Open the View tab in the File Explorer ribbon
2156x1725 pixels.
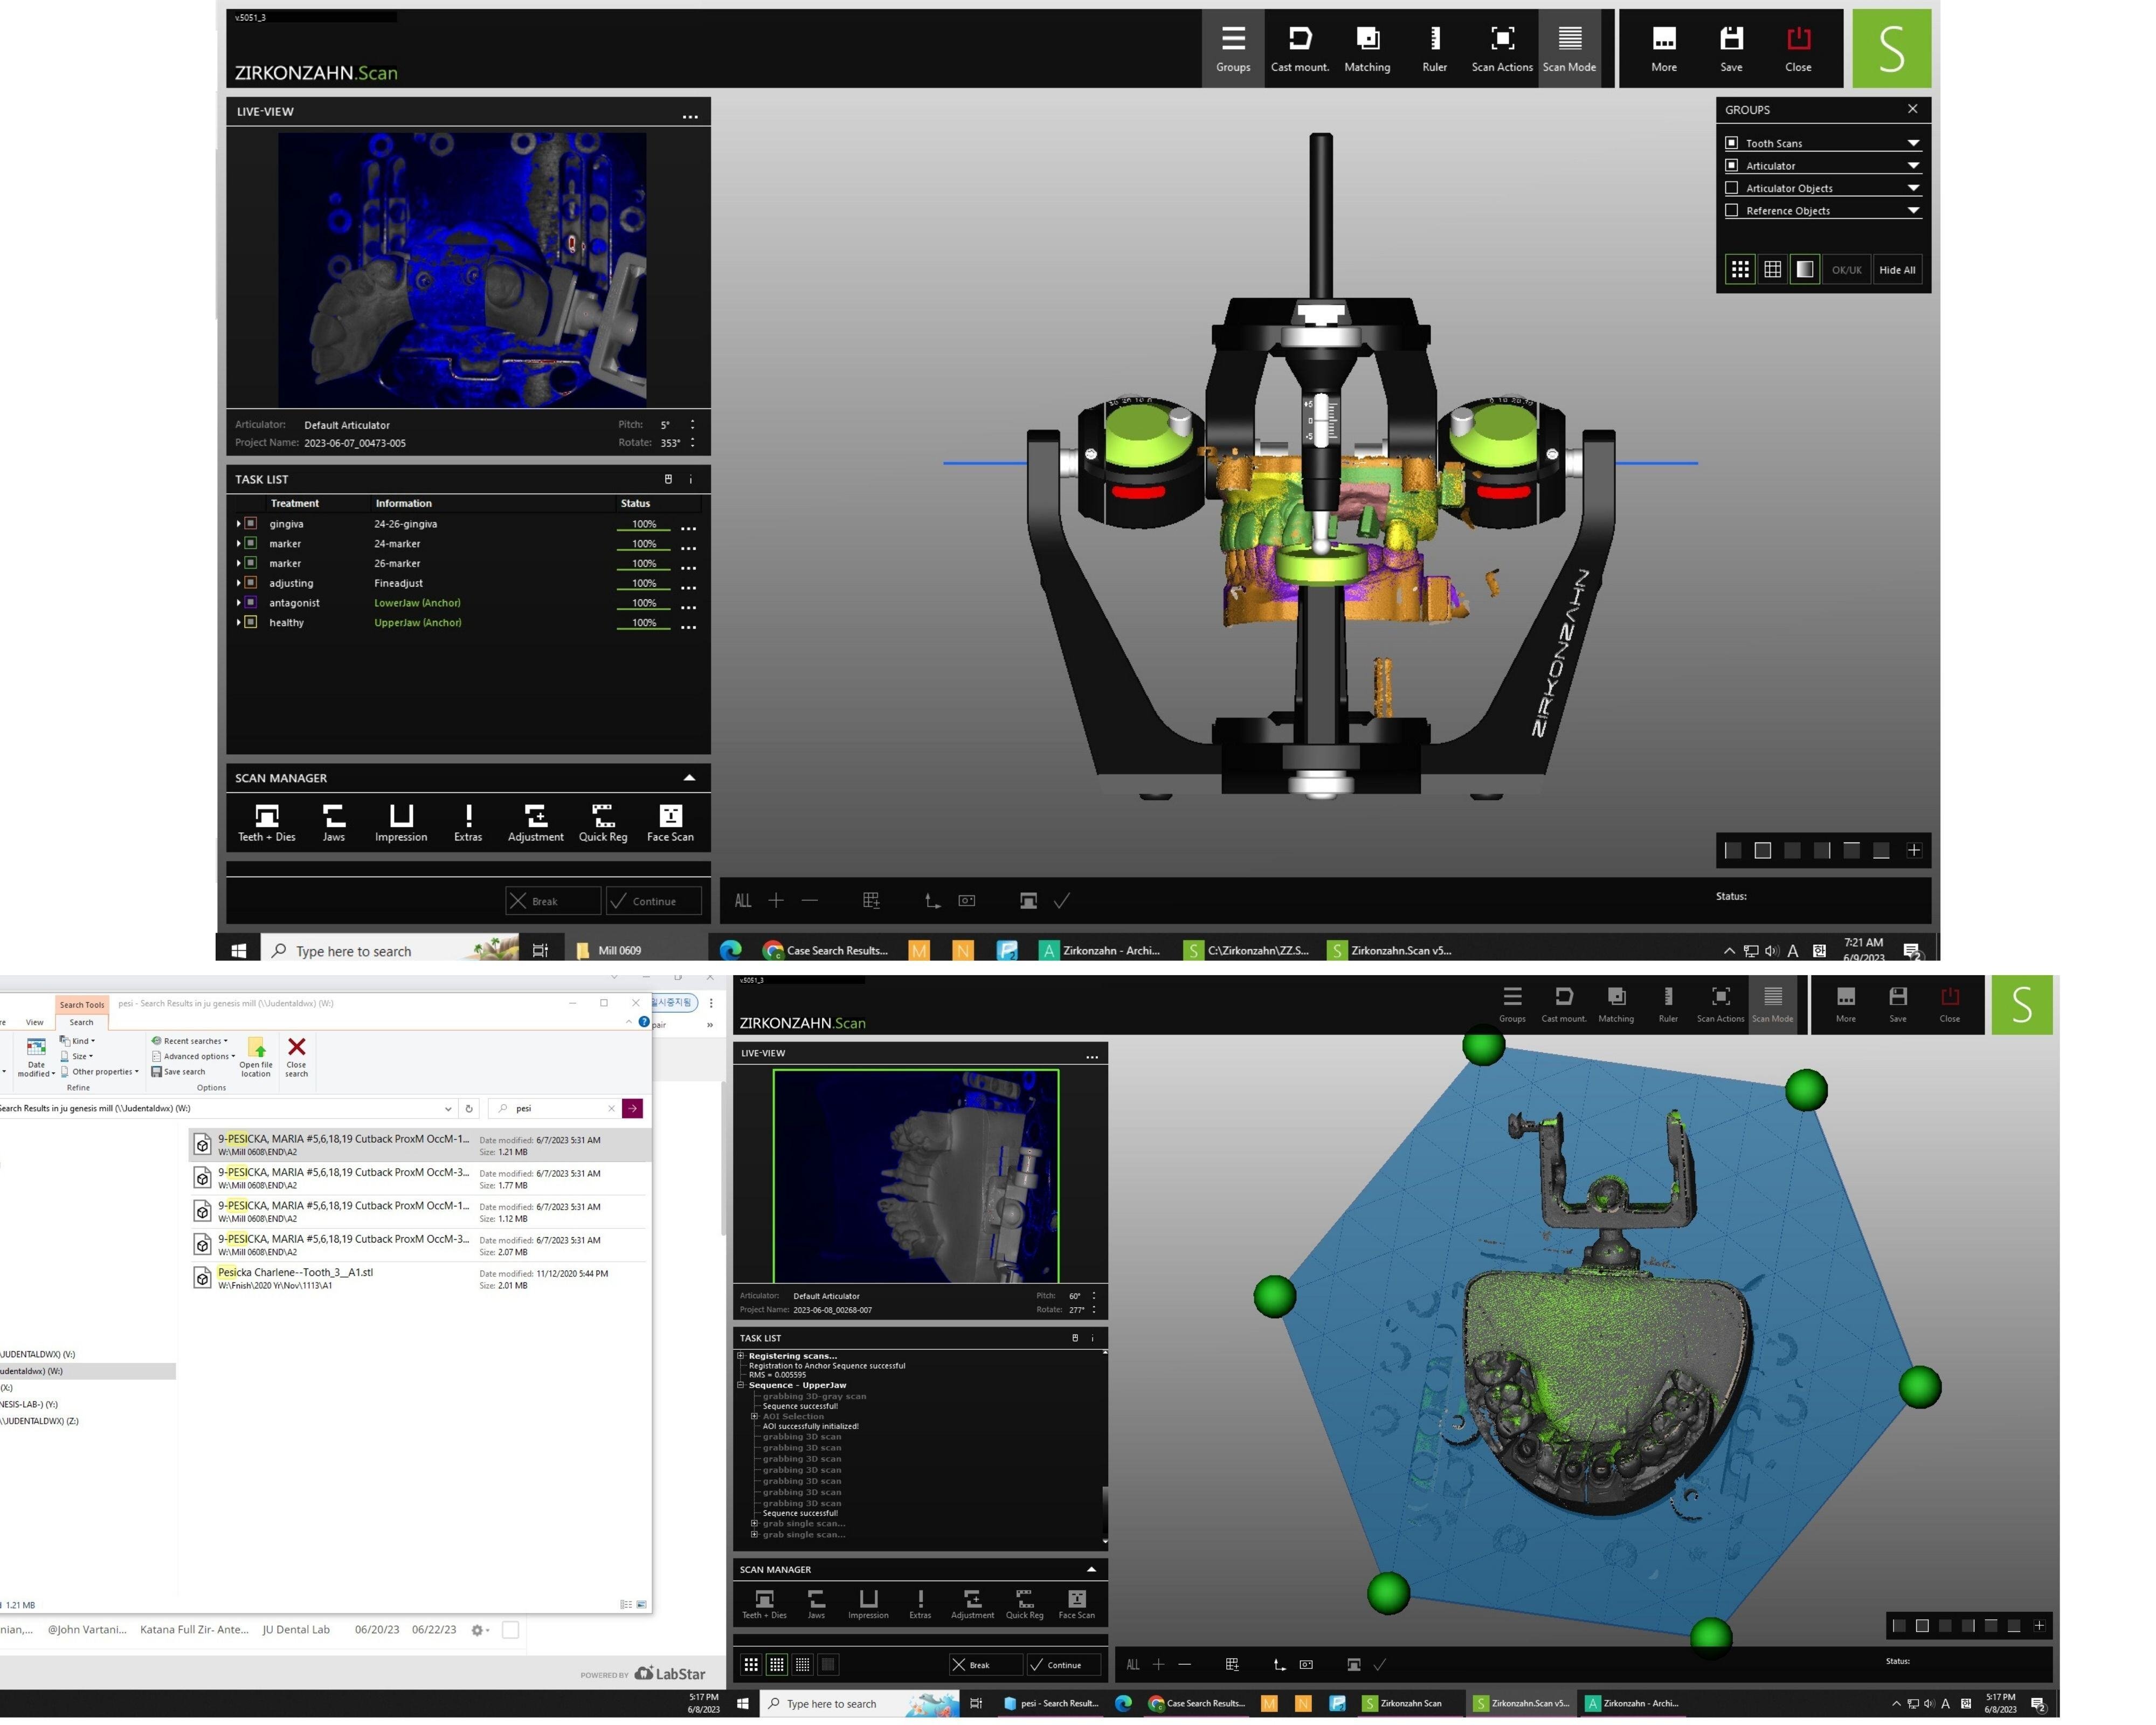click(x=35, y=1023)
